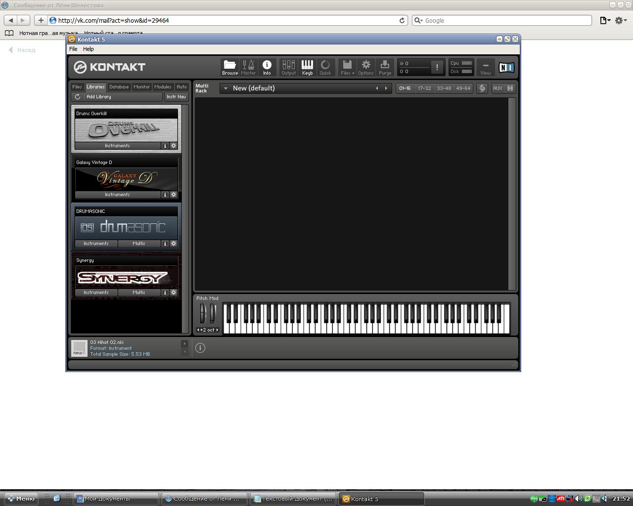This screenshot has width=633, height=506.
Task: Click the info circle icon in status pane
Action: pyautogui.click(x=200, y=348)
